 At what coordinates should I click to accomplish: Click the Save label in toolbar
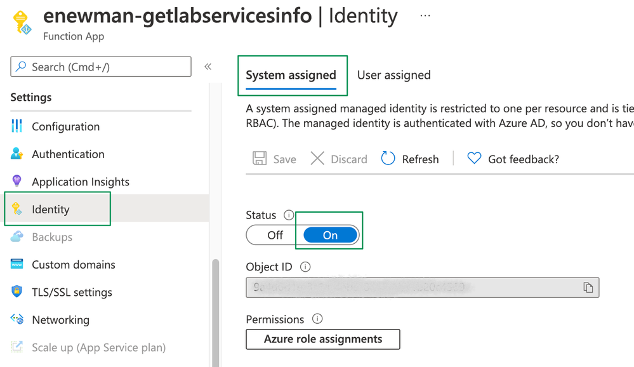pyautogui.click(x=285, y=159)
